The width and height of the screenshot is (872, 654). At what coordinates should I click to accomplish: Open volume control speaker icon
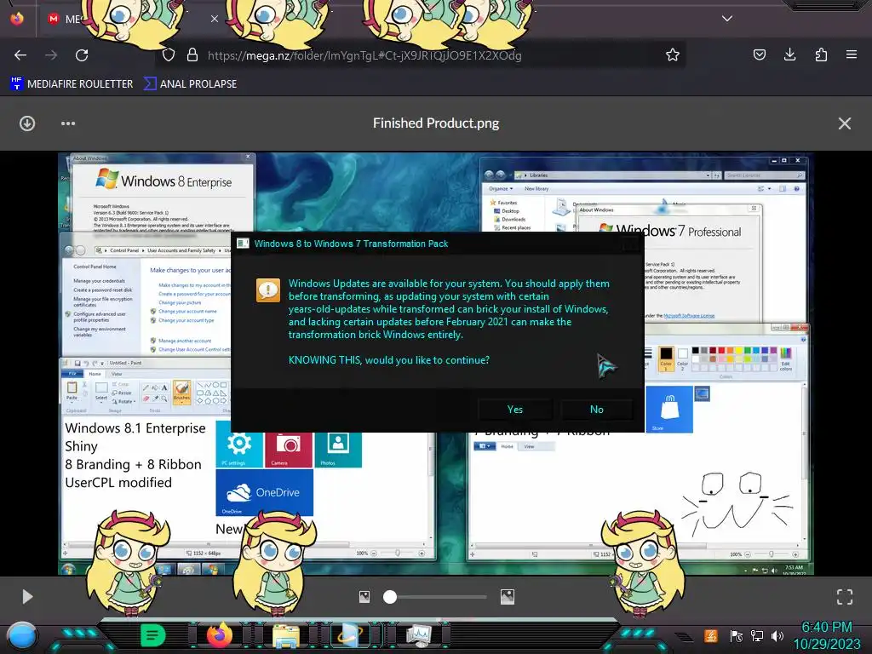[x=777, y=635]
